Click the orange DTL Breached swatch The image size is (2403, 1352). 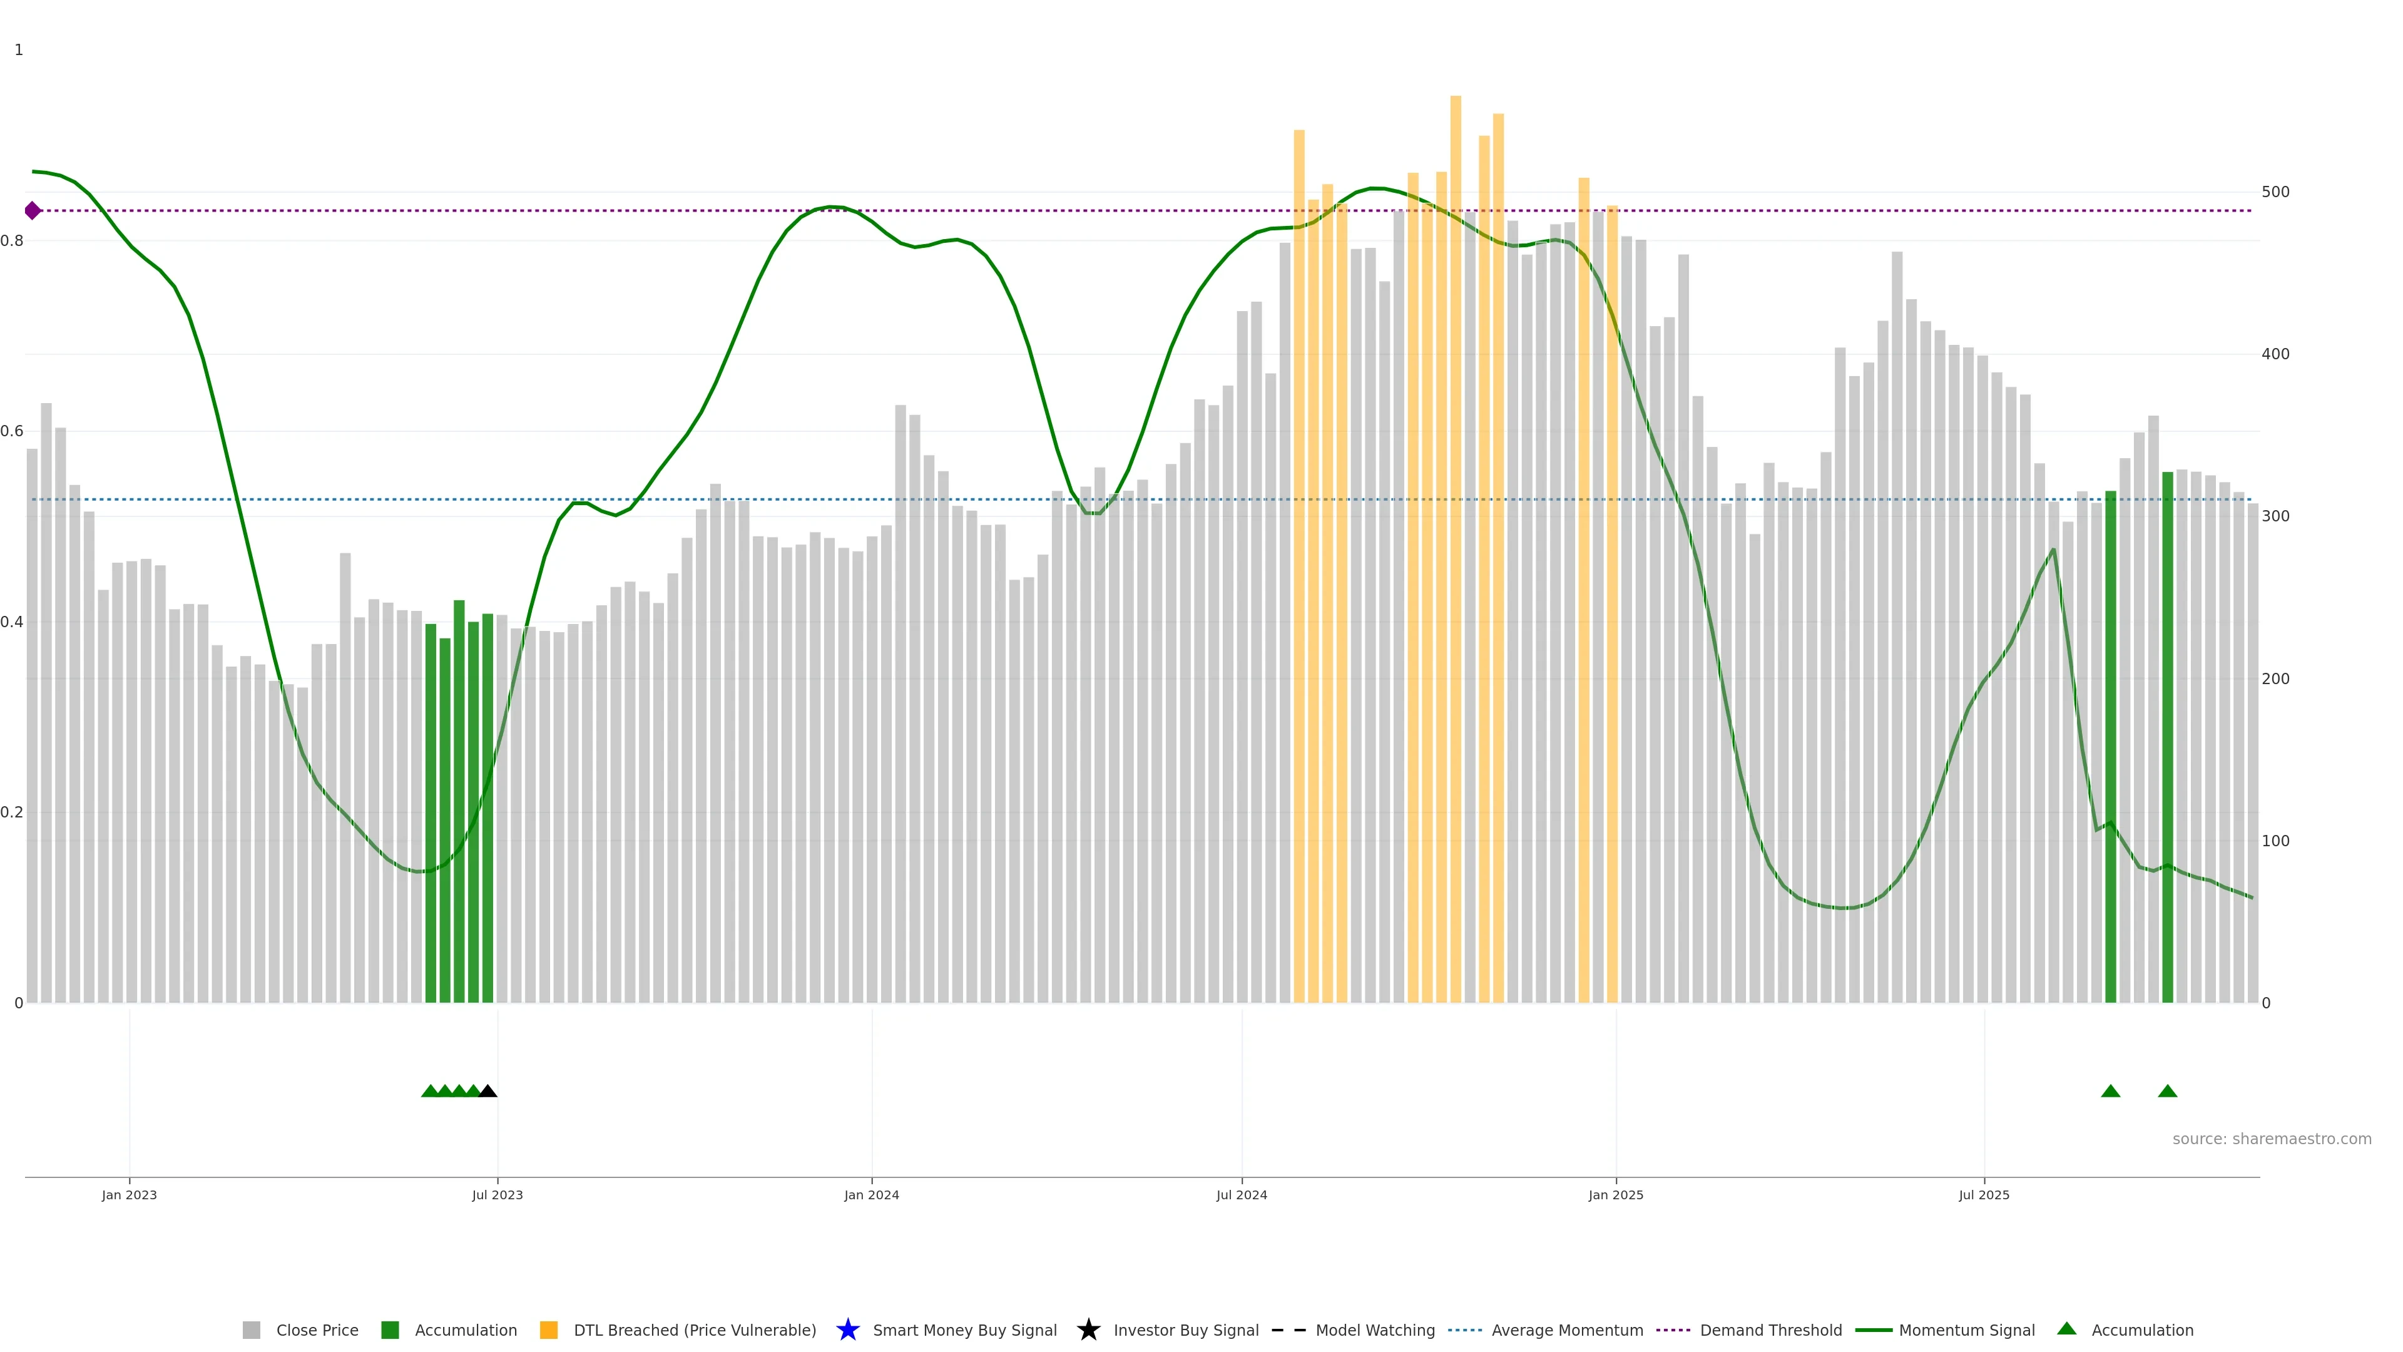click(549, 1329)
